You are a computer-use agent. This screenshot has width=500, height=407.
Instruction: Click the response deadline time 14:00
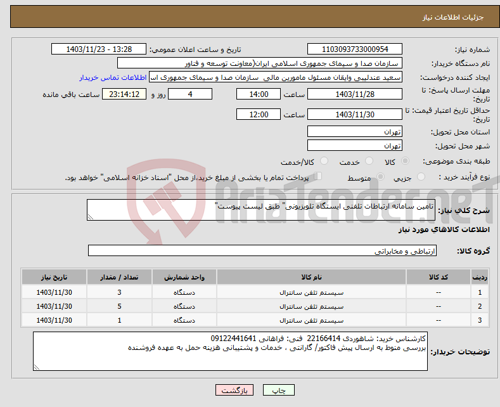[259, 94]
